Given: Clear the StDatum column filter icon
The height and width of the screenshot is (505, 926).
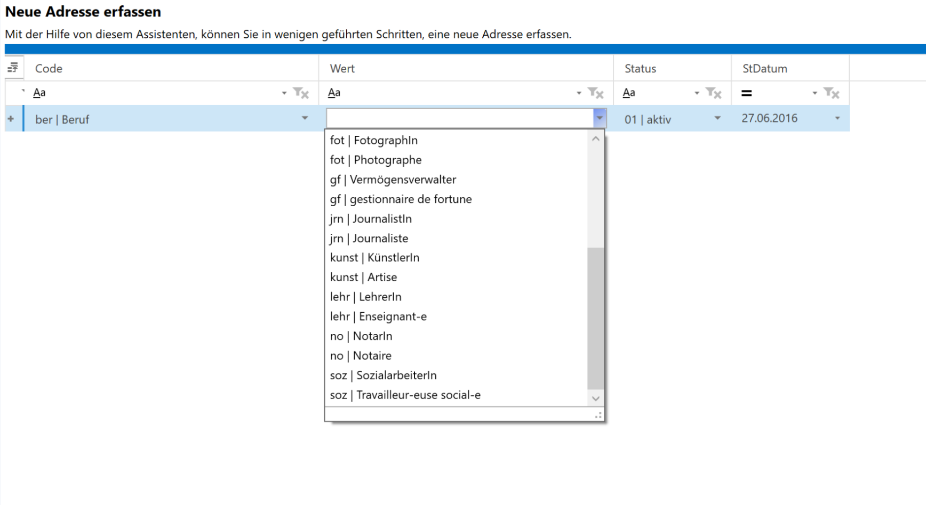Looking at the screenshot, I should pos(831,93).
